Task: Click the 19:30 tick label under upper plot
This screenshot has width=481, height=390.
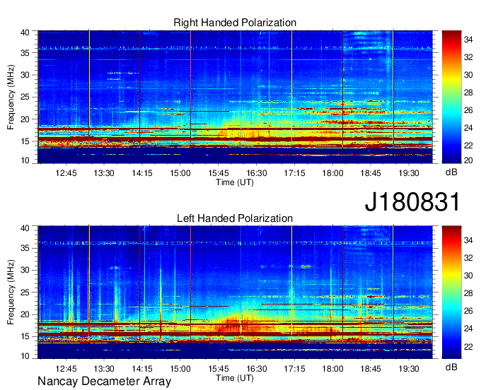Action: tap(409, 173)
